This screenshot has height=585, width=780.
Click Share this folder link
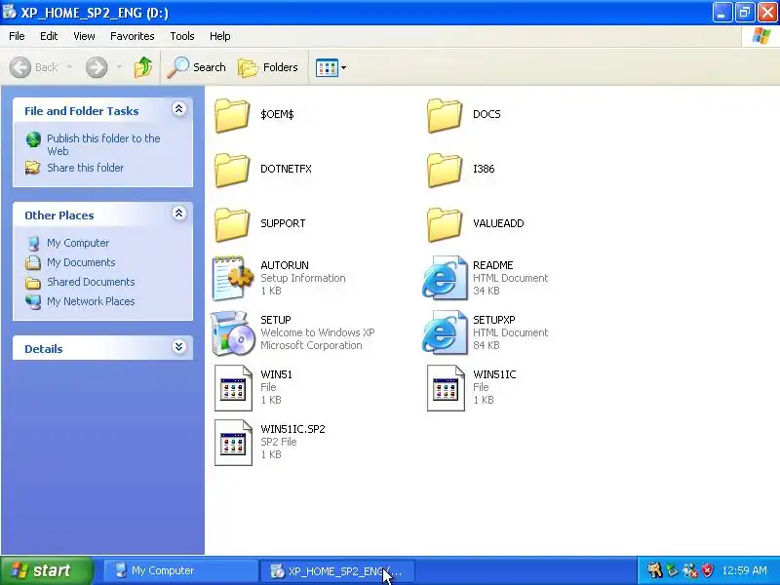(x=86, y=168)
